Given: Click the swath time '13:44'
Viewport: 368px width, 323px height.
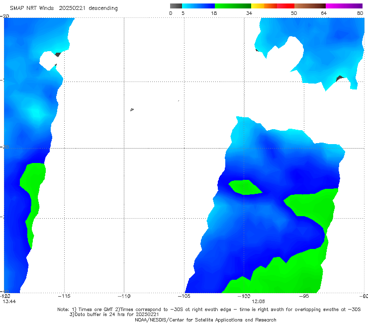Looking at the screenshot, I should click(9, 302).
